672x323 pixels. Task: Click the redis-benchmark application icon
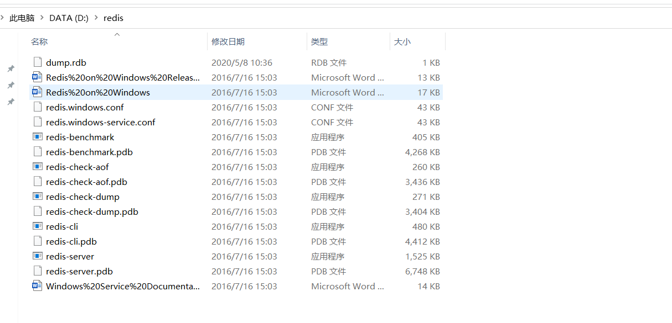pos(38,137)
